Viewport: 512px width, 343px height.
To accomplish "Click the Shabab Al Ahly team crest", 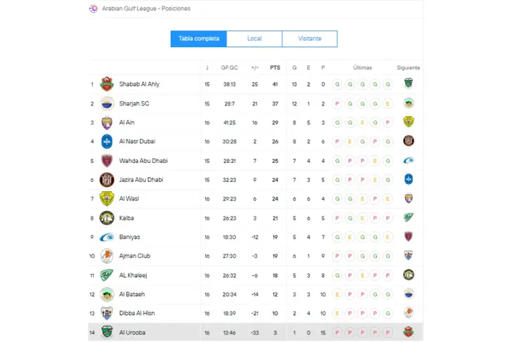I will click(x=107, y=84).
